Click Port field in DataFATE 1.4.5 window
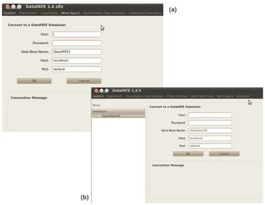The height and width of the screenshot is (205, 265). point(210,146)
